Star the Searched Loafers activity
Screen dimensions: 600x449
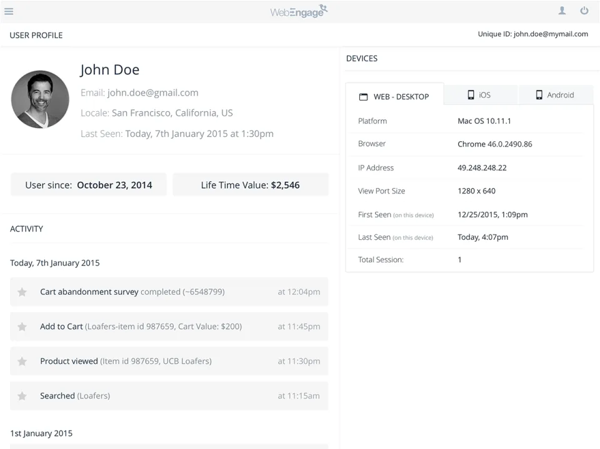[x=22, y=396]
